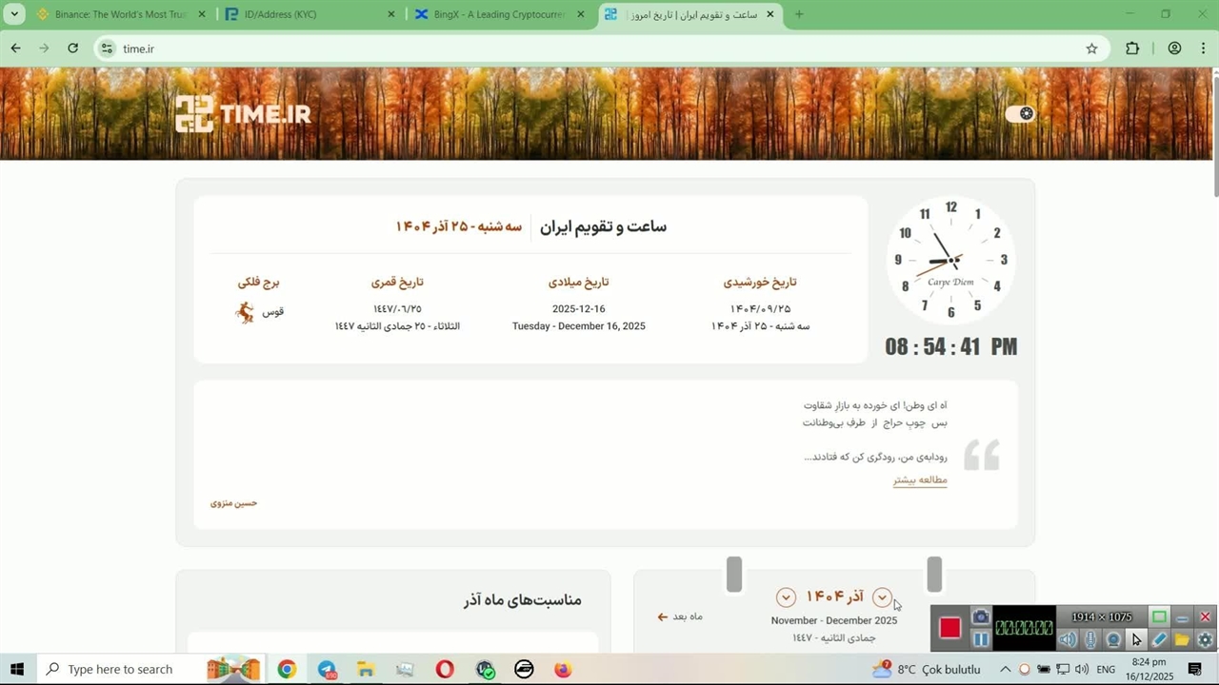Go to next month via ماه بعد
This screenshot has width=1219, height=685.
click(x=680, y=616)
